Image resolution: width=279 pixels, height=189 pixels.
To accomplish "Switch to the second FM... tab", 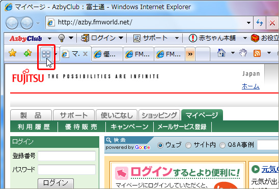I will click(x=170, y=54).
